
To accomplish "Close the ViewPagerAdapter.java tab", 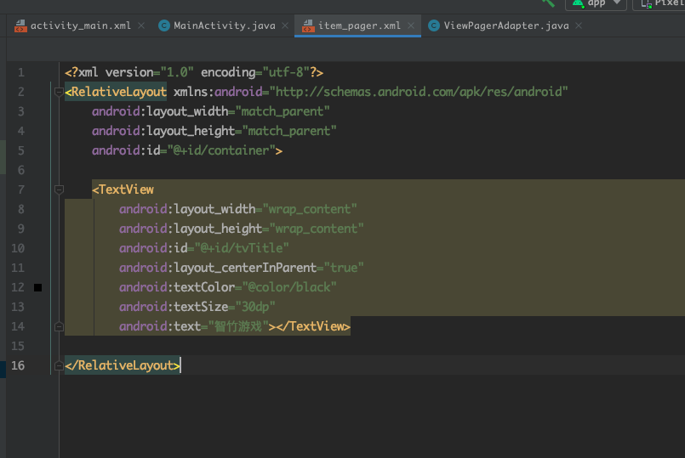I will pyautogui.click(x=579, y=25).
